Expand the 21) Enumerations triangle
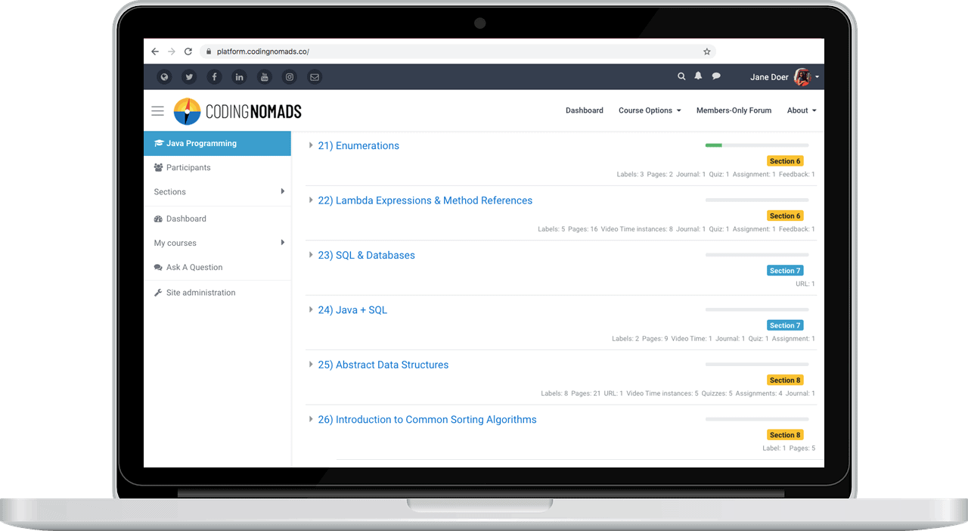 tap(311, 145)
